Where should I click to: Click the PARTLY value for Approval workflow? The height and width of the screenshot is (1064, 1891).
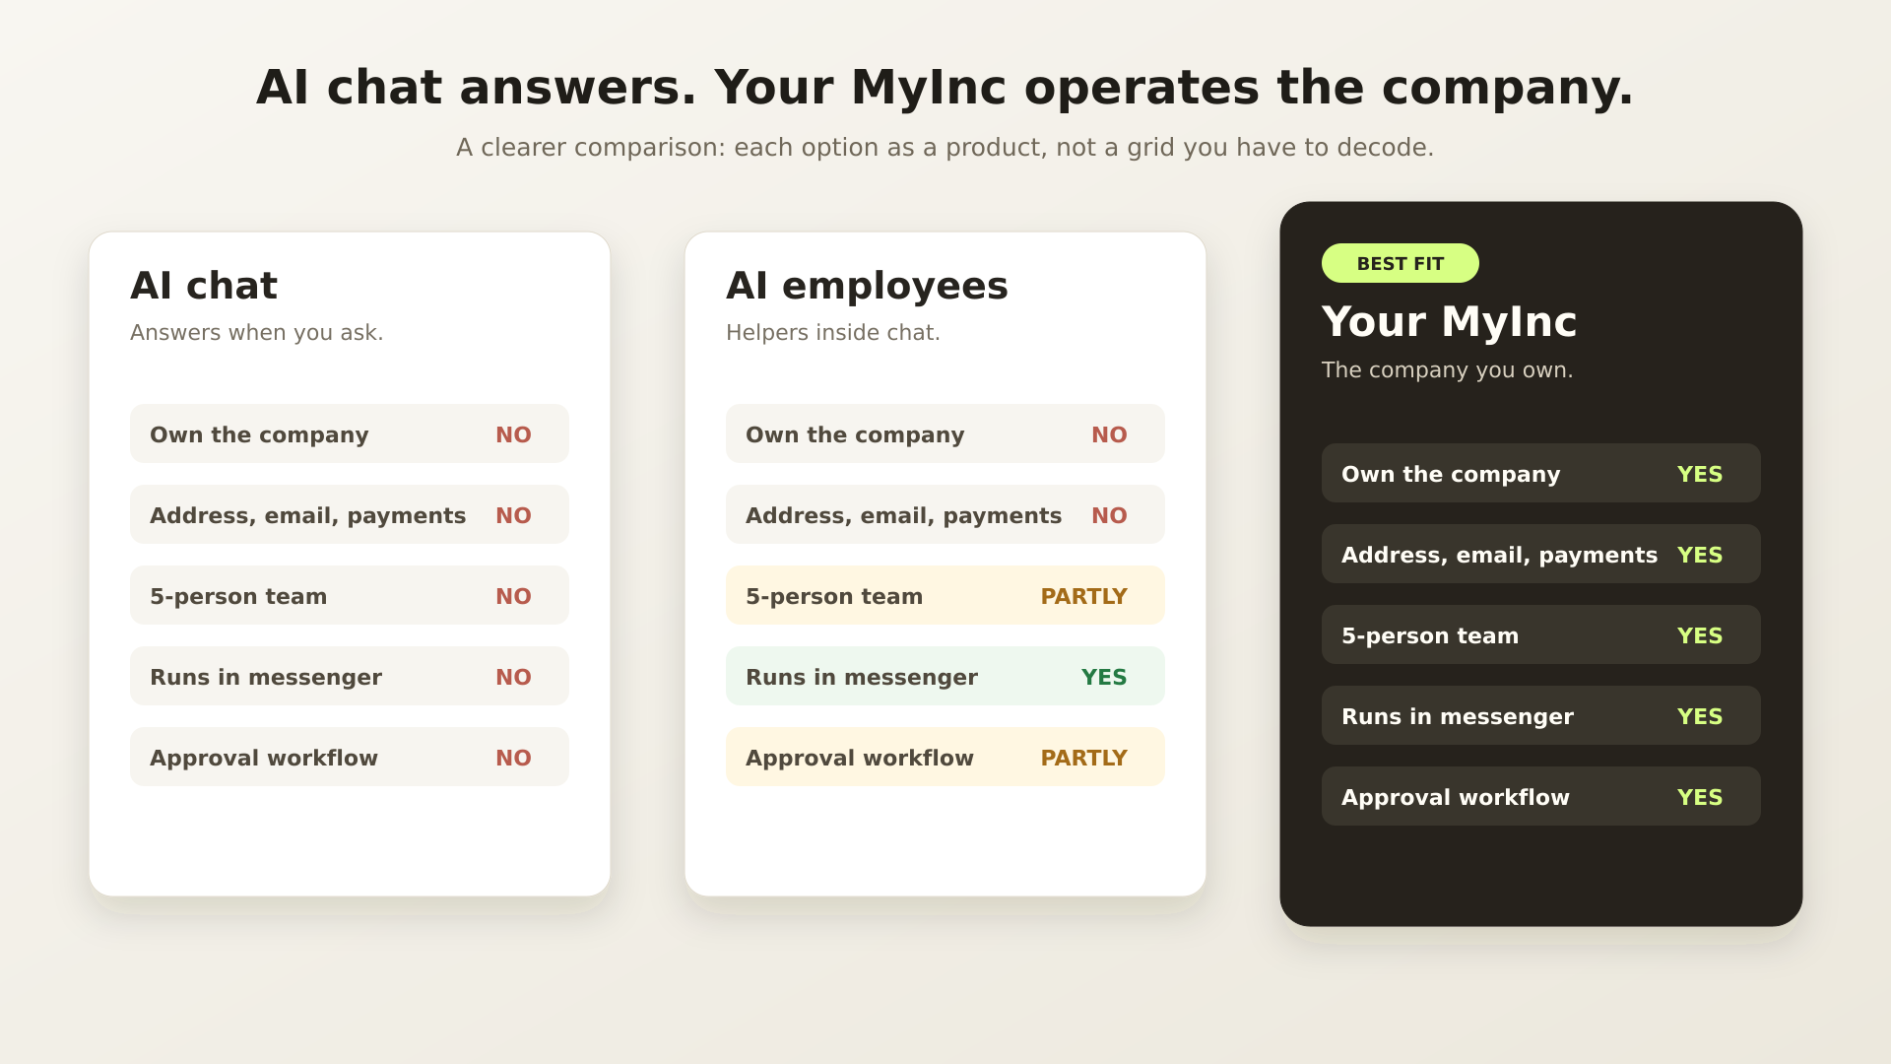coord(1083,758)
